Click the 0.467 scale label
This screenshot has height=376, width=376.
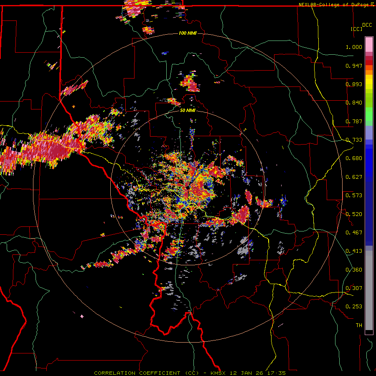tap(354, 233)
